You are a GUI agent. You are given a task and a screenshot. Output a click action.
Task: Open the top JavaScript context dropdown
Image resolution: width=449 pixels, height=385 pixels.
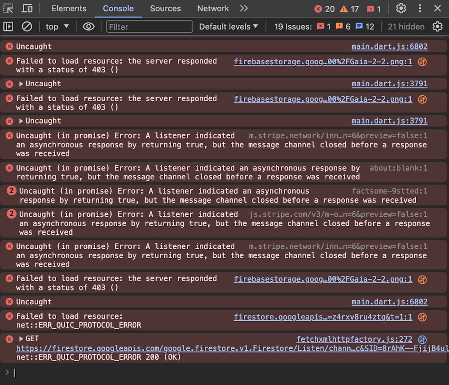tap(57, 27)
